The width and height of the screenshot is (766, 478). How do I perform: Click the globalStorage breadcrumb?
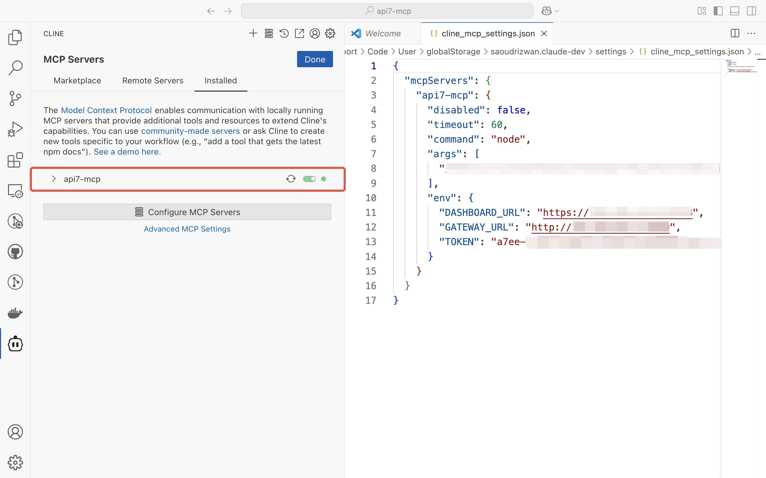(x=453, y=52)
